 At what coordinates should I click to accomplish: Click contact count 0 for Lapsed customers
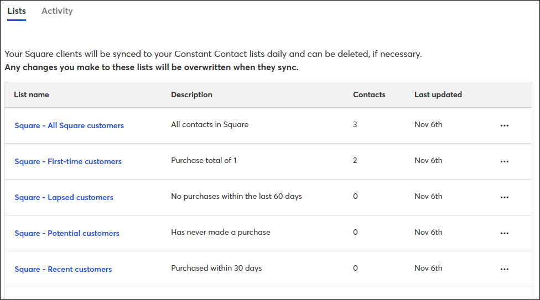[355, 197]
